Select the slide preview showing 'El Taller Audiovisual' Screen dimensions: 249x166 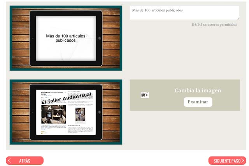click(x=66, y=112)
